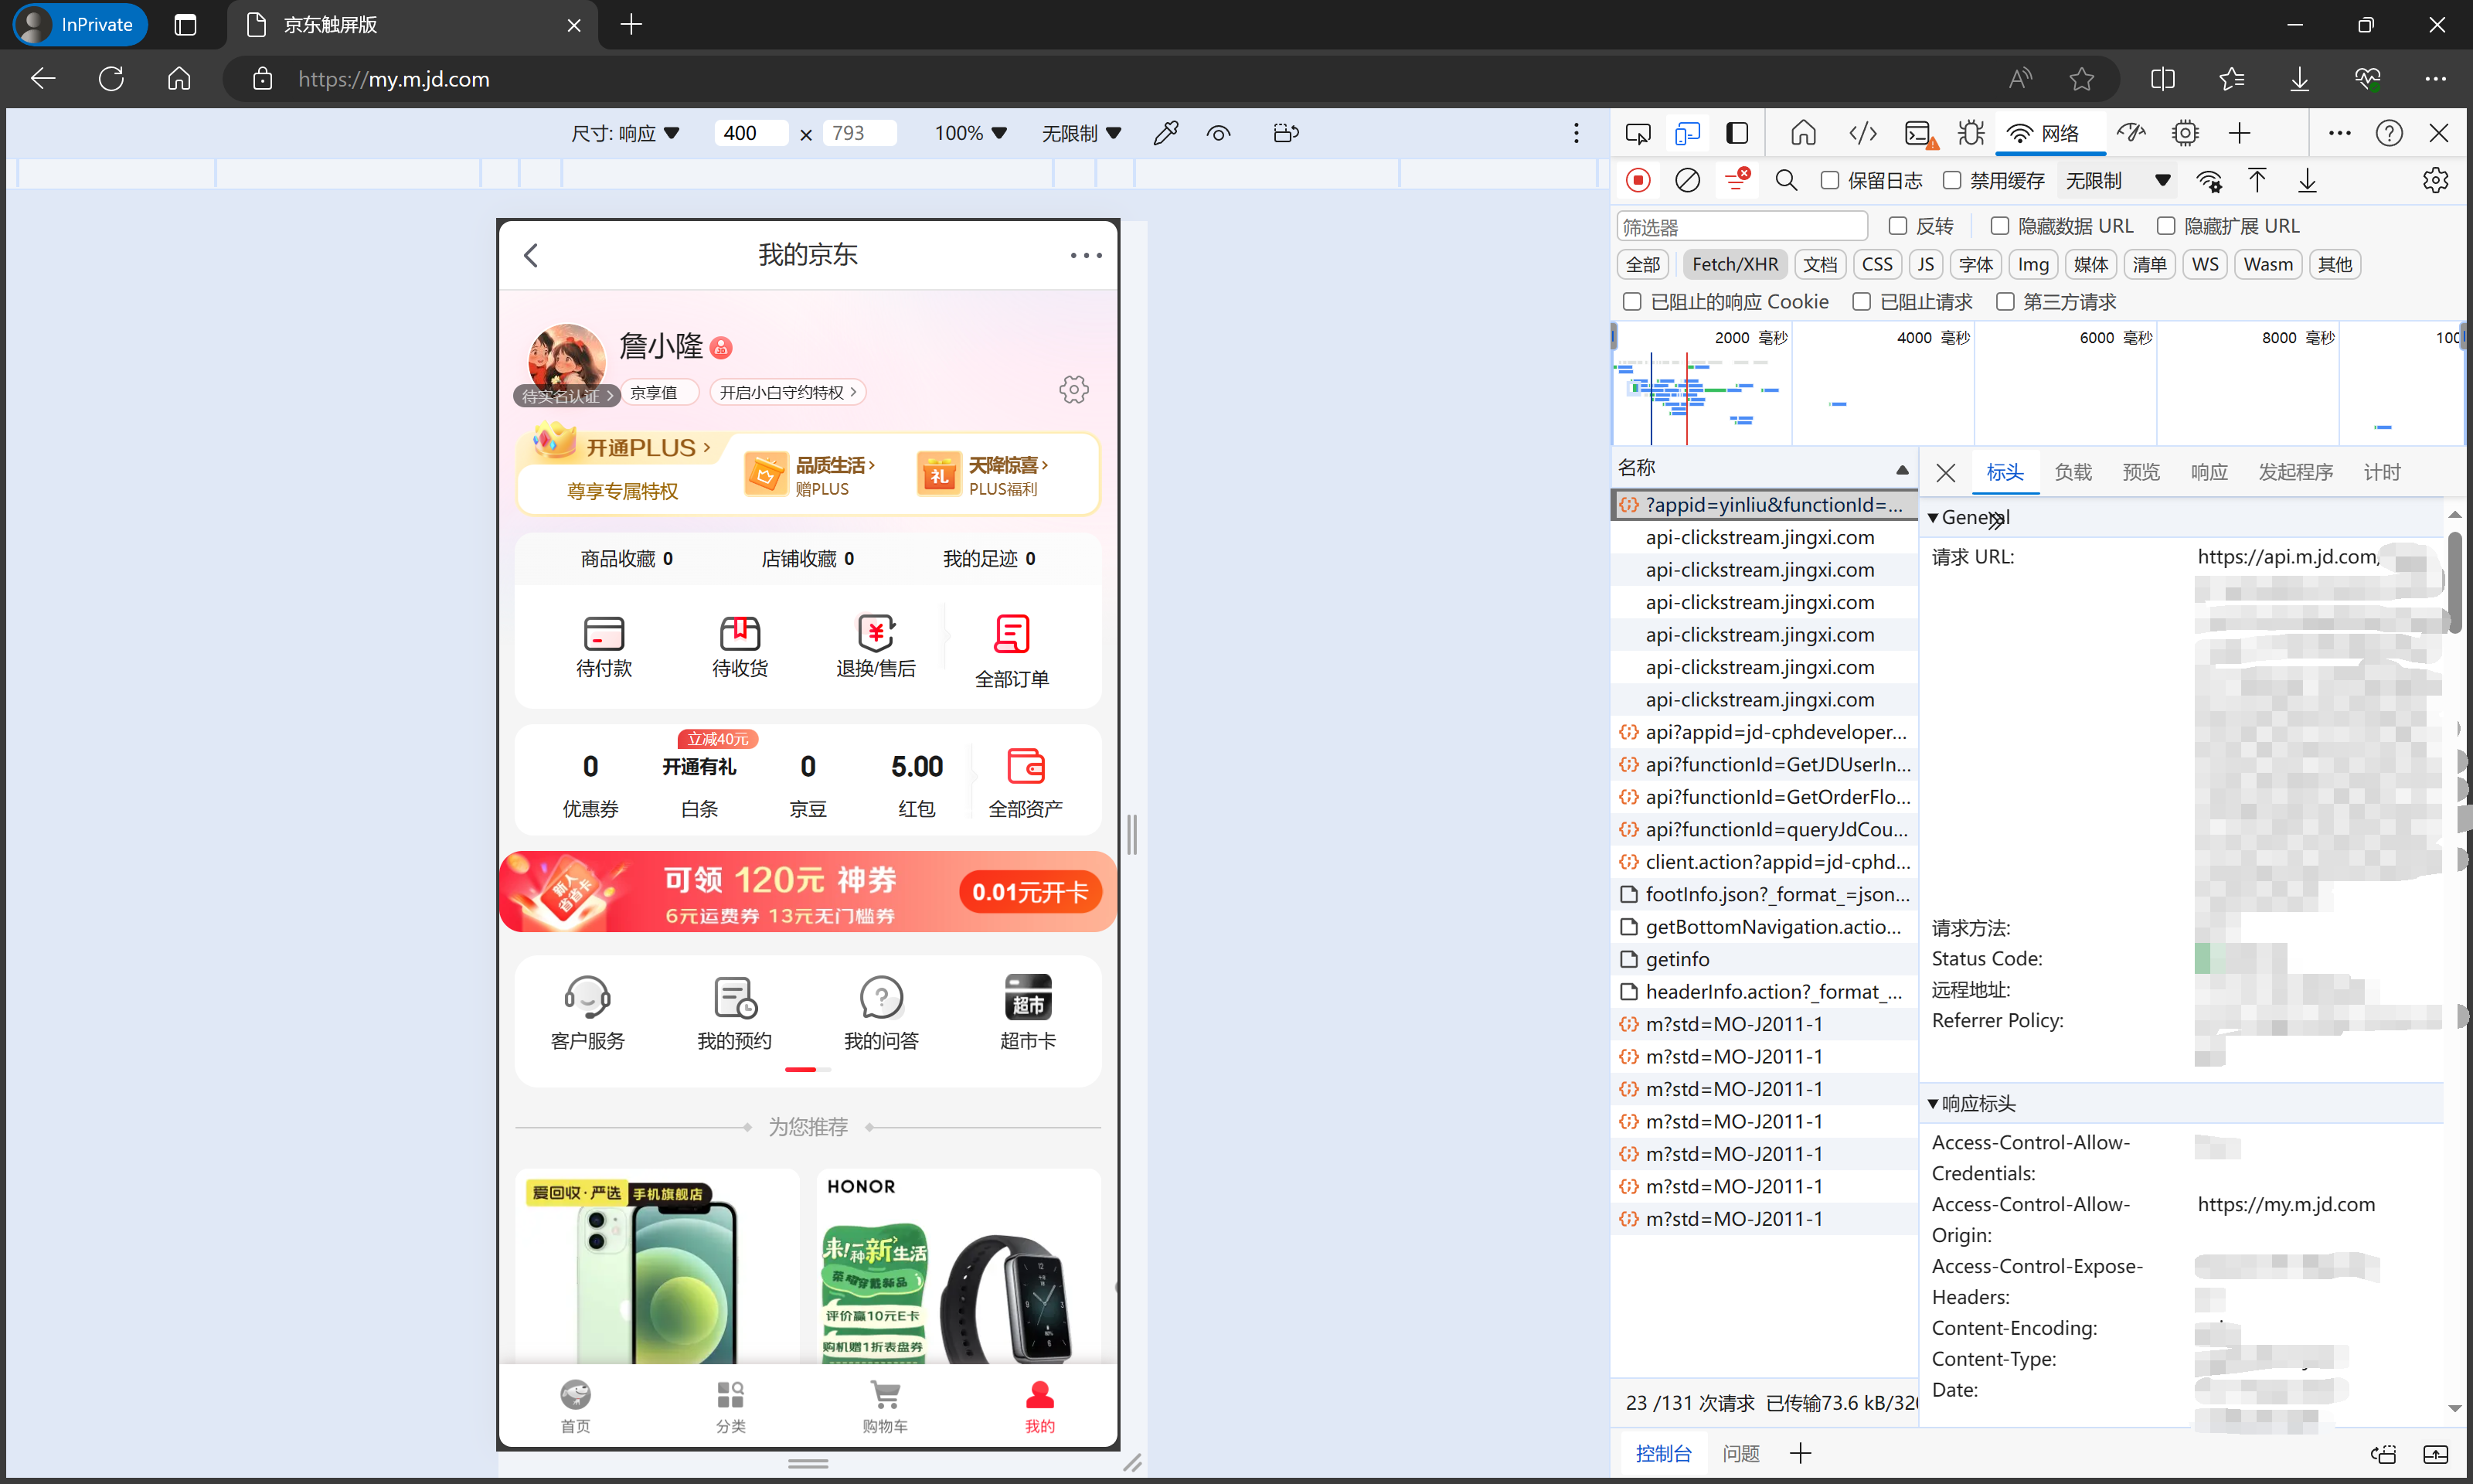Click into the 筛选器 filter field
The image size is (2473, 1484).
pyautogui.click(x=1741, y=227)
